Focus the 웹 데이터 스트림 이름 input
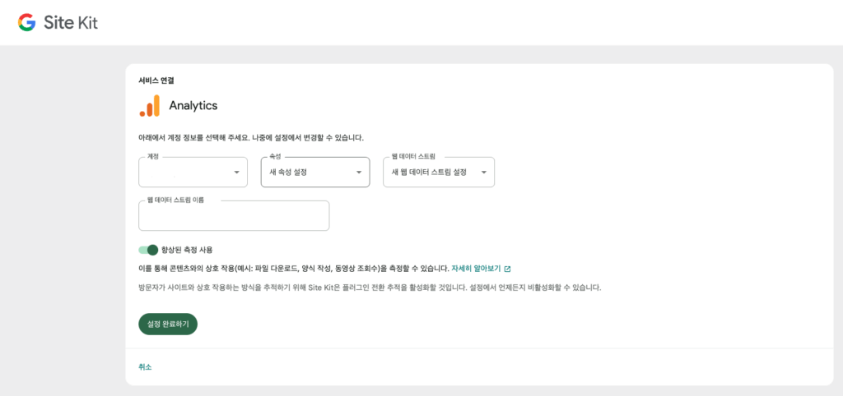The image size is (843, 396). (x=234, y=217)
